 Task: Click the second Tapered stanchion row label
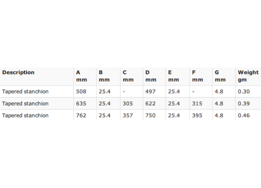[x=25, y=104]
